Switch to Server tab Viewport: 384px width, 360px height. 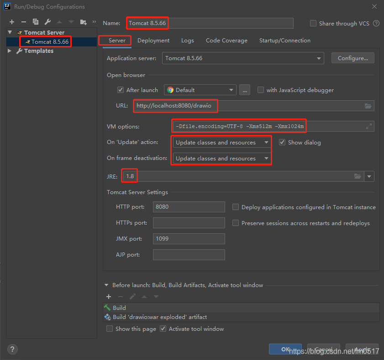(117, 41)
